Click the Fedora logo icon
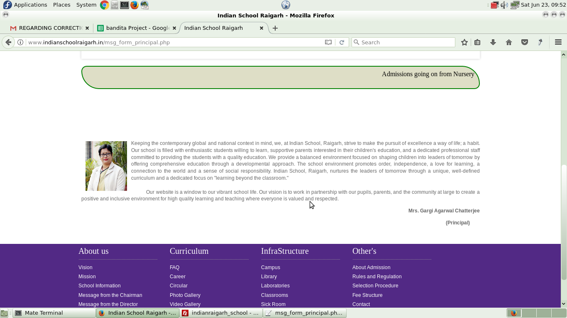 [x=7, y=5]
